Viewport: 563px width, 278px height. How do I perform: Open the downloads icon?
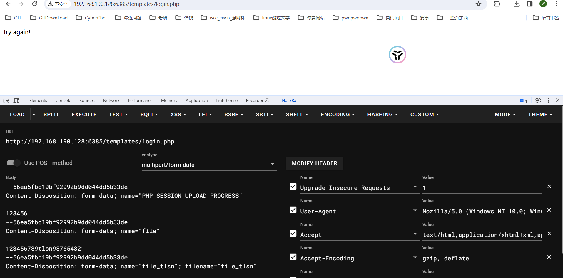pyautogui.click(x=517, y=4)
